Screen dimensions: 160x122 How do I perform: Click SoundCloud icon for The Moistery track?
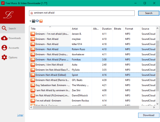tap(33, 85)
